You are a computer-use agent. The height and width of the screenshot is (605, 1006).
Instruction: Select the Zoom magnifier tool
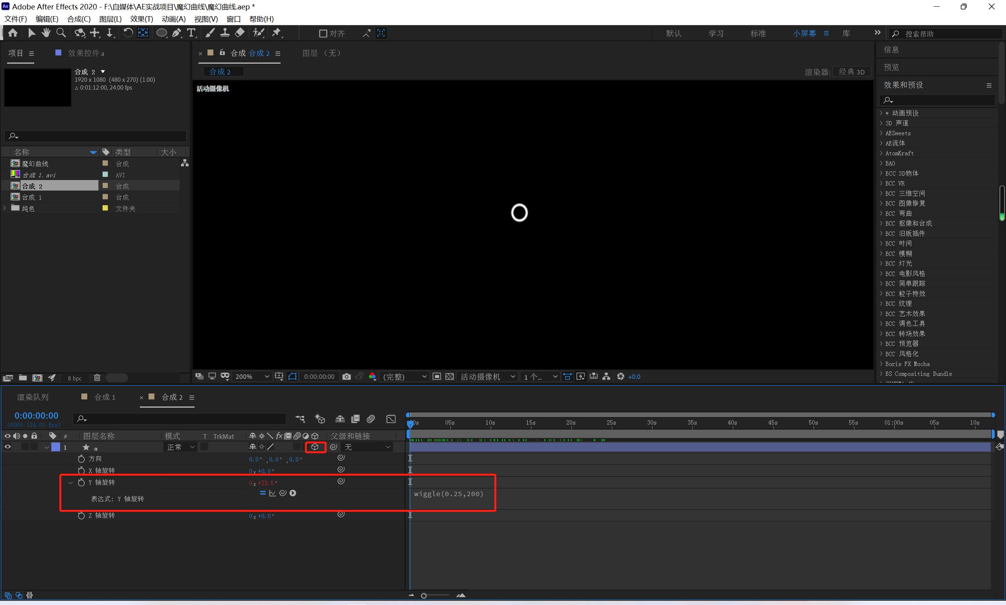tap(61, 33)
